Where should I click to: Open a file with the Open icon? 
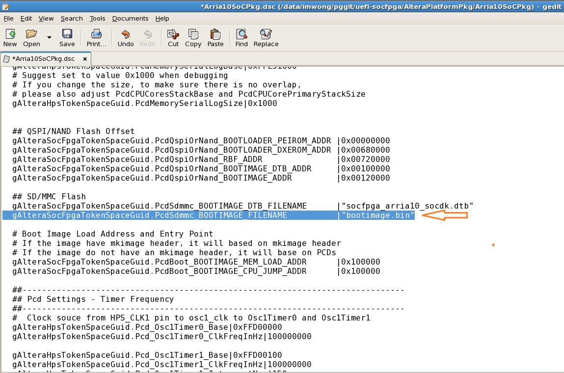click(31, 34)
